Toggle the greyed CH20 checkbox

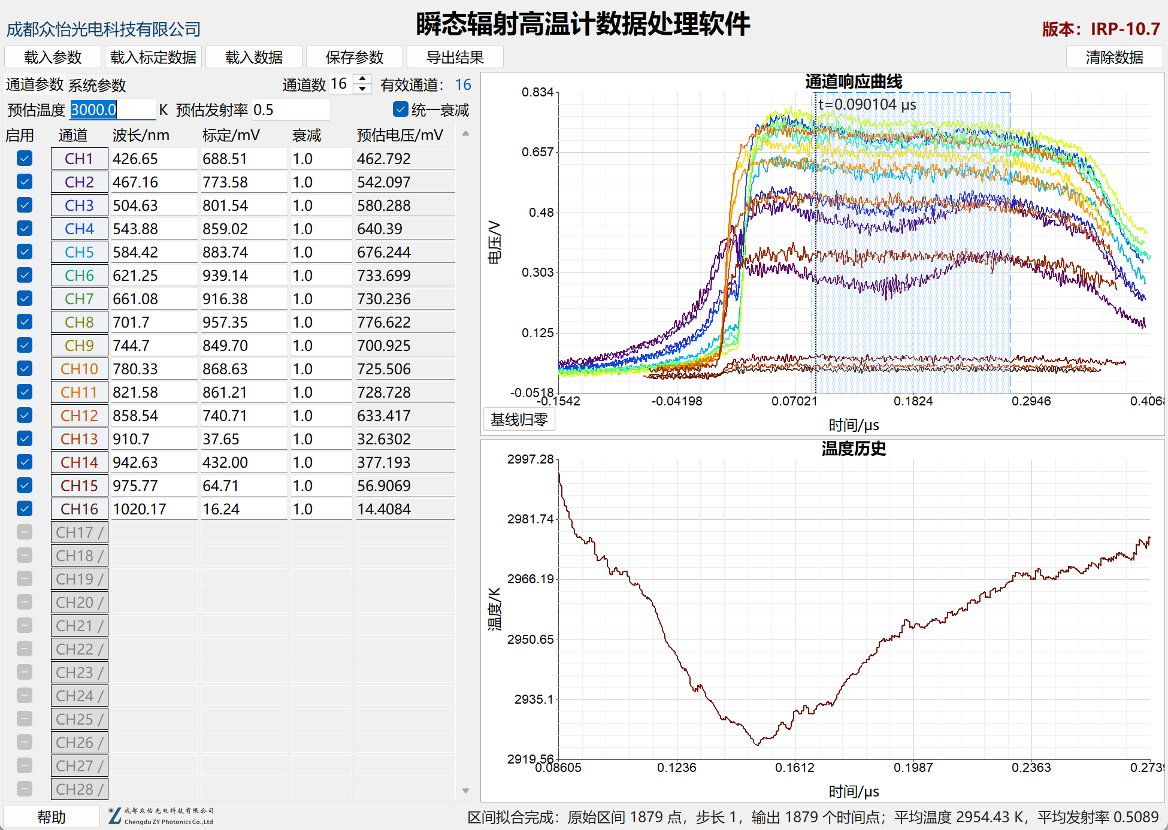(x=25, y=602)
